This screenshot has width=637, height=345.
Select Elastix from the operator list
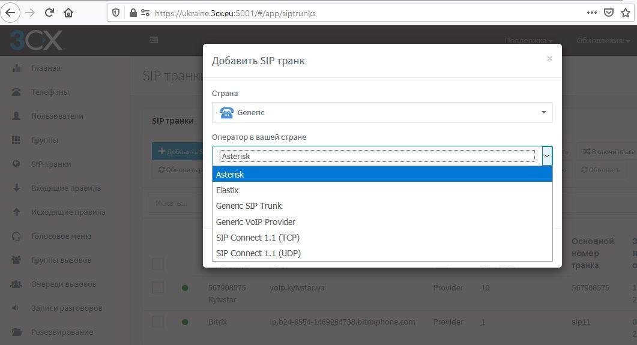[x=382, y=190]
